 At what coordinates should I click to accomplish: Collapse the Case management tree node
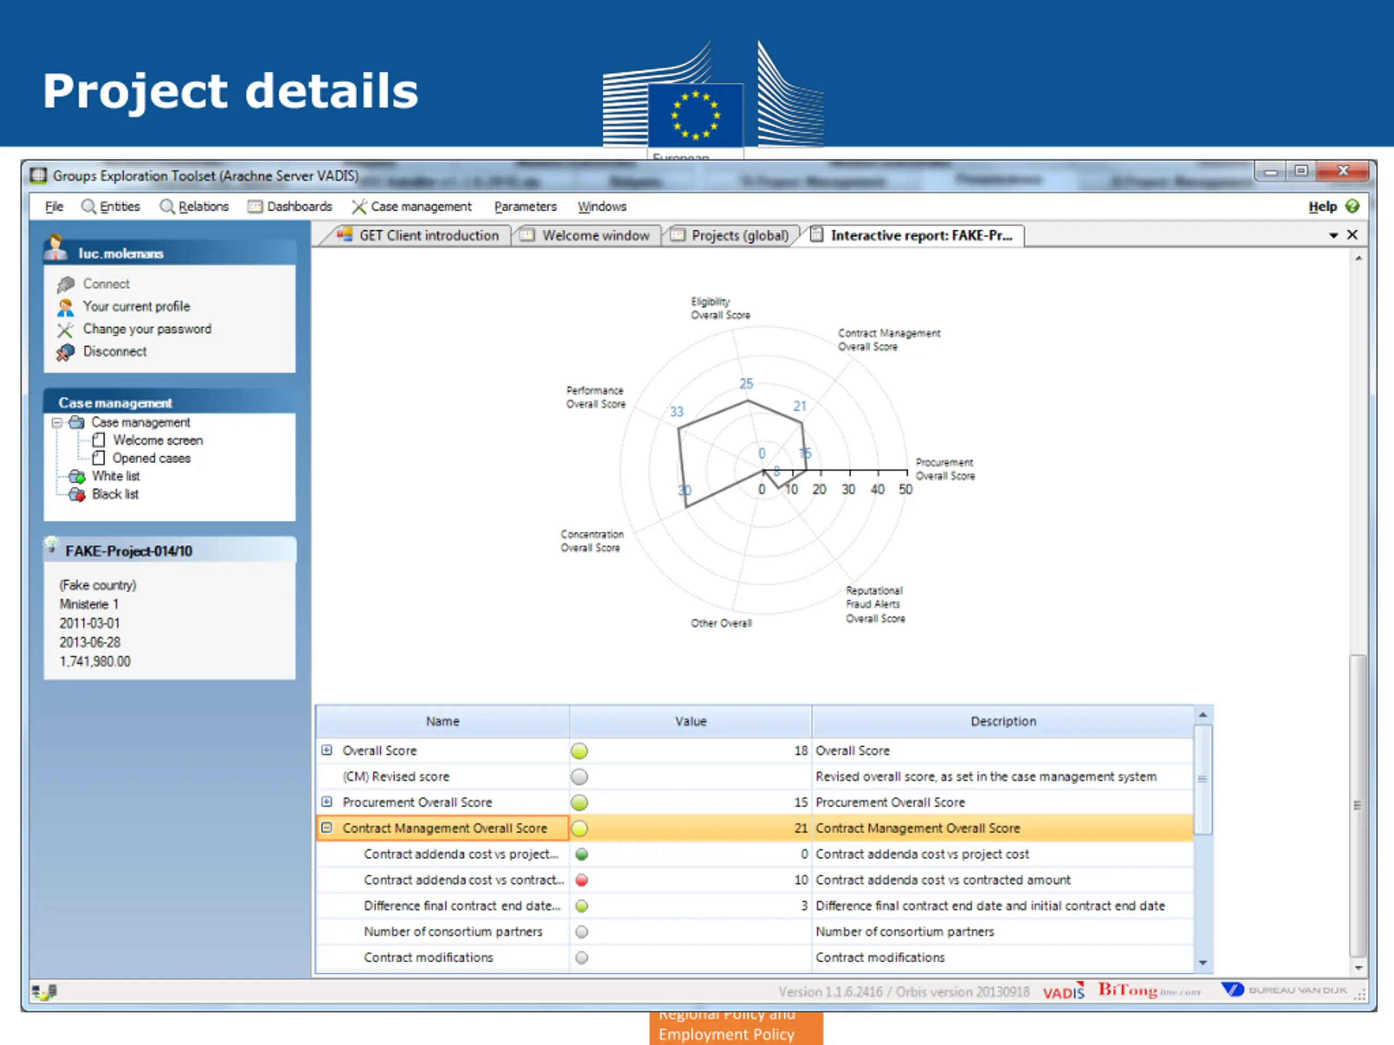click(x=57, y=423)
